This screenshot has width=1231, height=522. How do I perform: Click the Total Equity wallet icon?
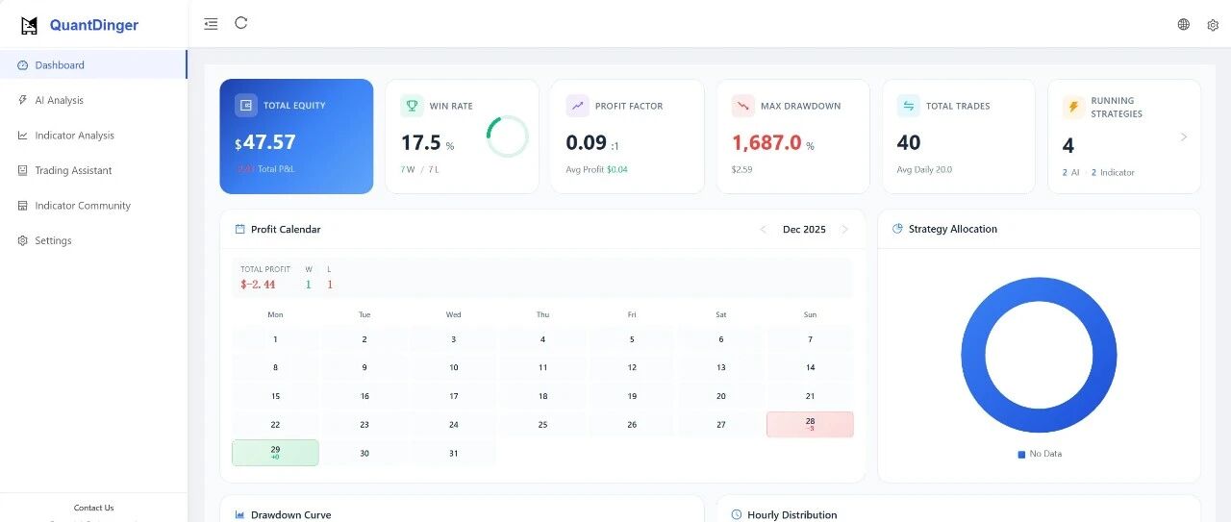(246, 106)
